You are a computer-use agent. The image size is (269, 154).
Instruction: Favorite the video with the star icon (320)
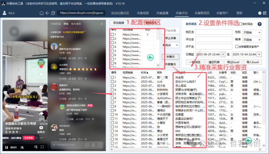41,101
